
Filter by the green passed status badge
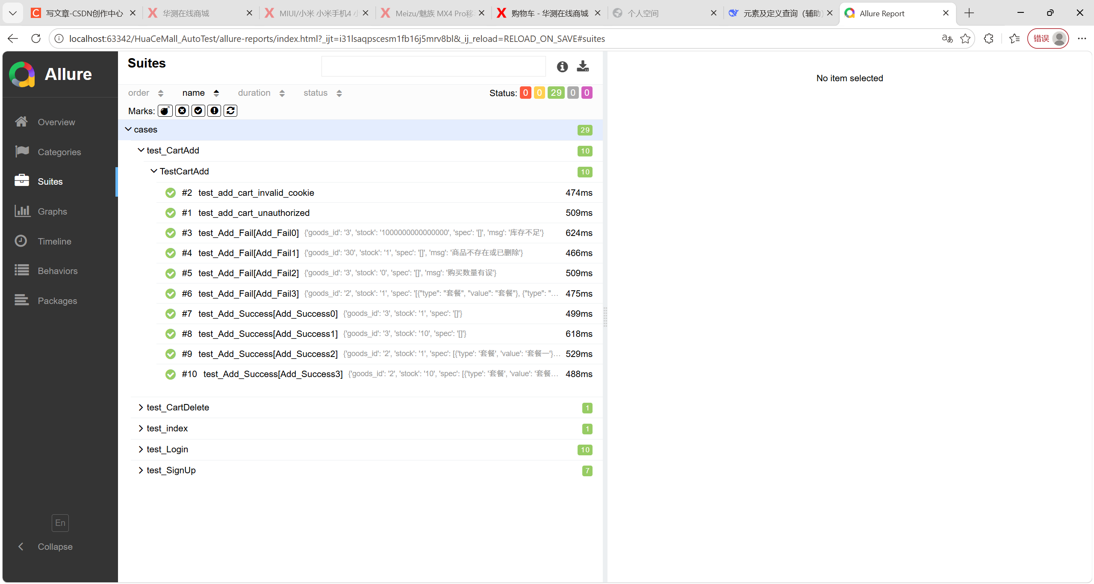(556, 93)
